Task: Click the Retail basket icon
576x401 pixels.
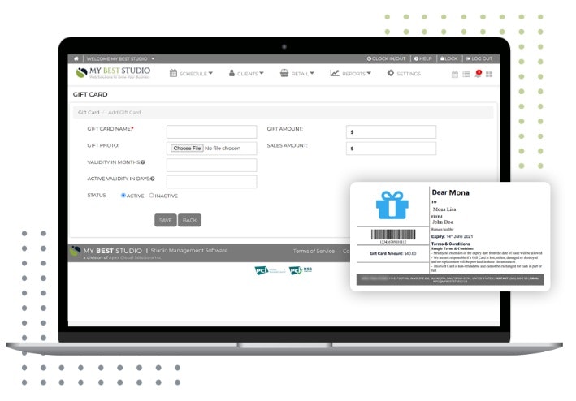Action: coord(284,73)
